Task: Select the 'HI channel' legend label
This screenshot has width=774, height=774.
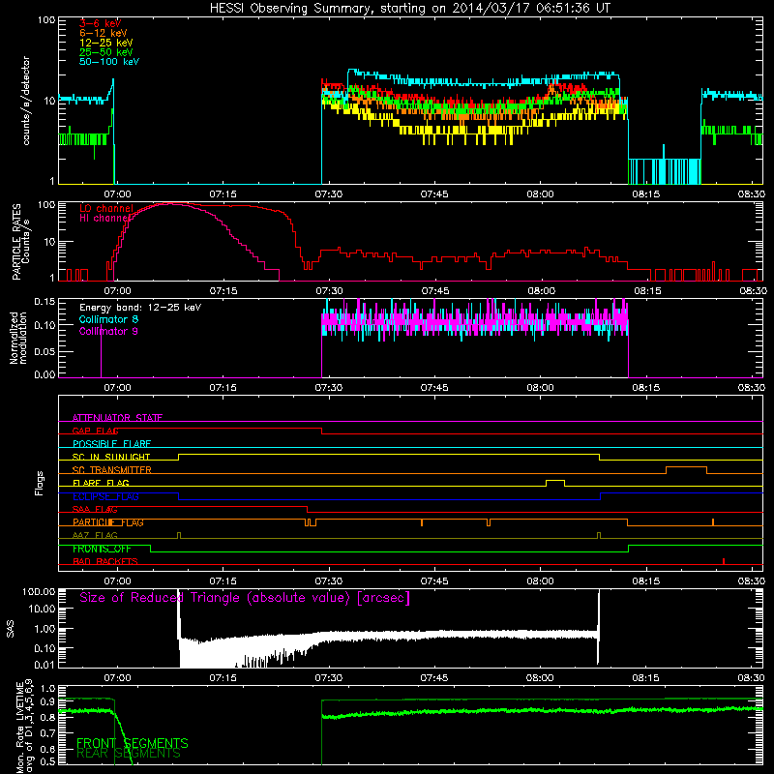Action: coord(105,219)
